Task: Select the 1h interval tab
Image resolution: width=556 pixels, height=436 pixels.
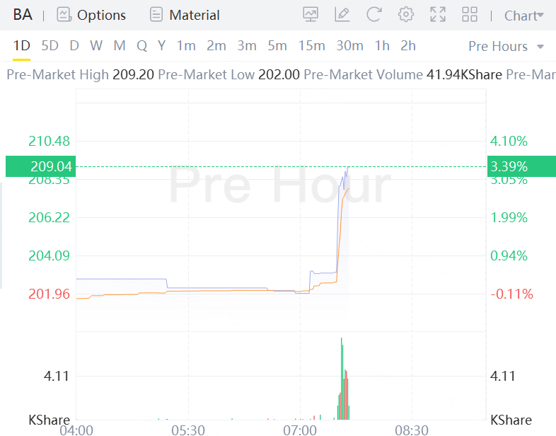Action: (382, 46)
